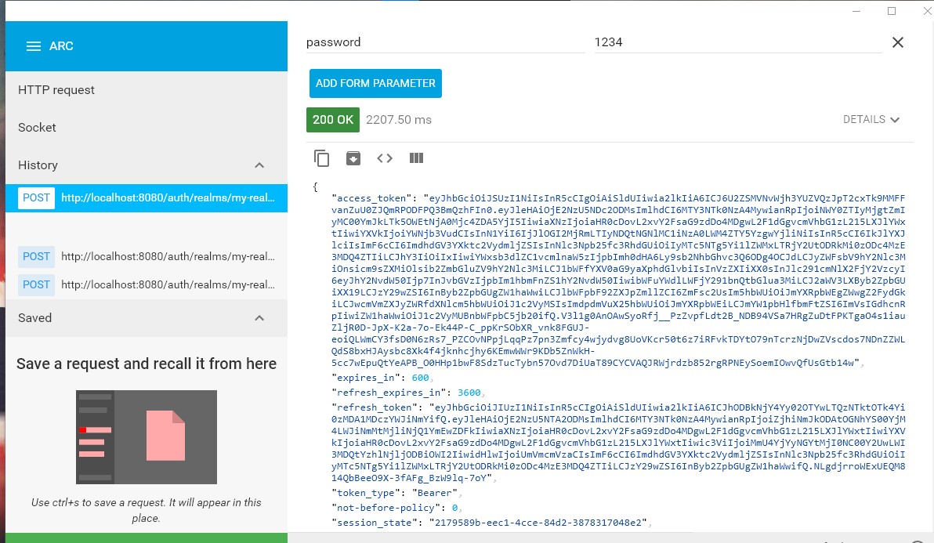Image resolution: width=934 pixels, height=543 pixels.
Task: Open the ARC hamburger menu
Action: tap(34, 45)
